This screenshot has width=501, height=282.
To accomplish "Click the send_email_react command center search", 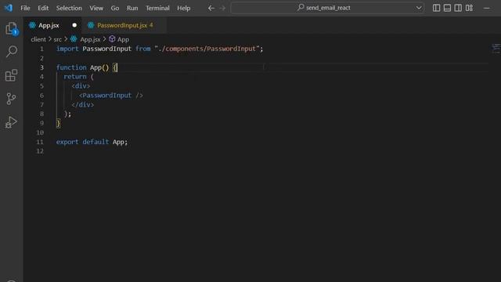I will (x=327, y=8).
